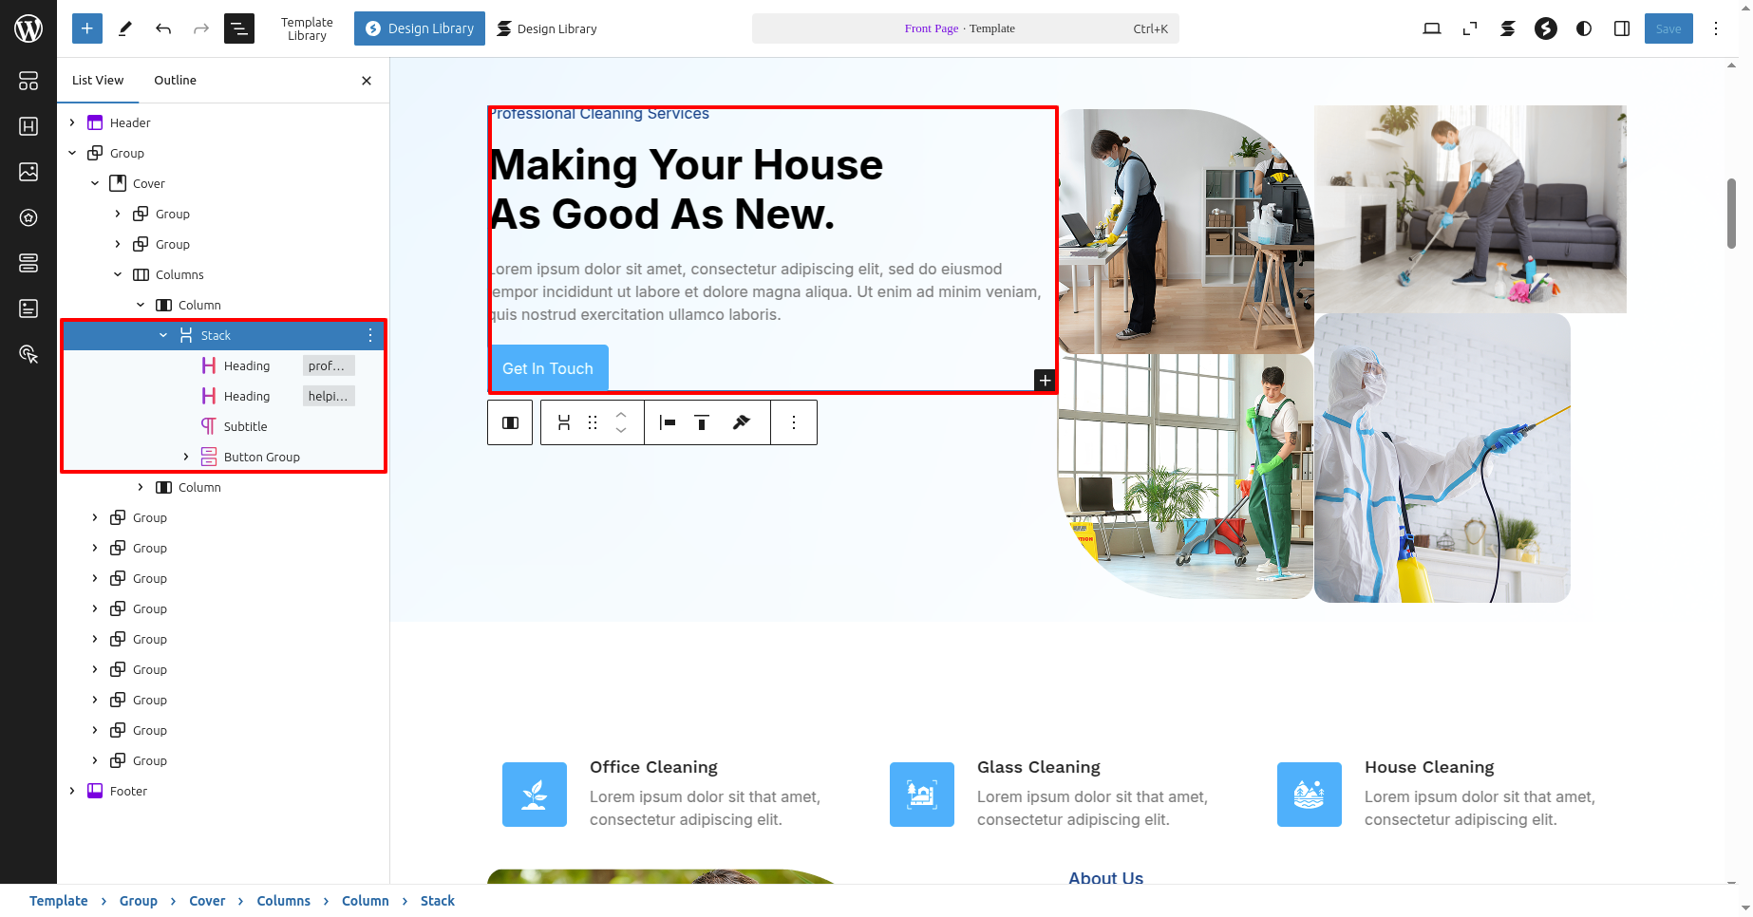Click the black add block plus button
The image size is (1753, 917).
point(1045,380)
